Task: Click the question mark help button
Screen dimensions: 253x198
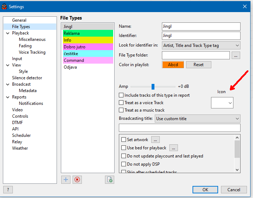Action: (8, 190)
